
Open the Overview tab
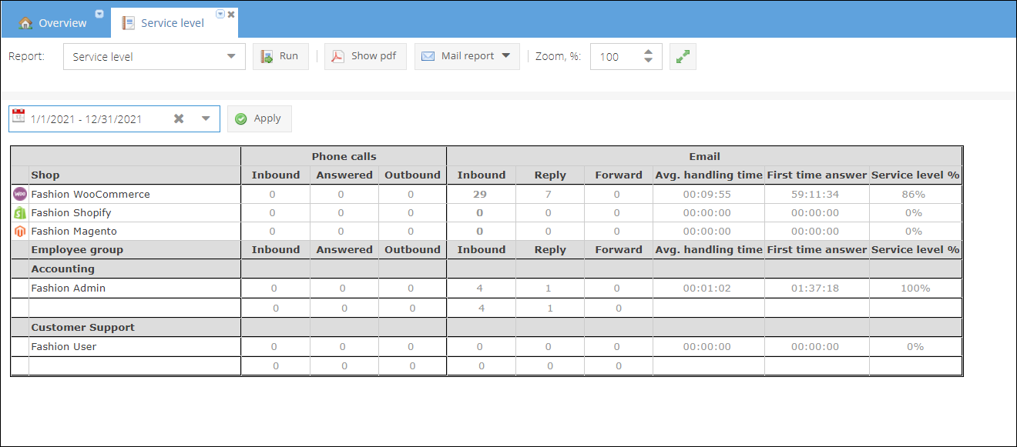[x=54, y=23]
